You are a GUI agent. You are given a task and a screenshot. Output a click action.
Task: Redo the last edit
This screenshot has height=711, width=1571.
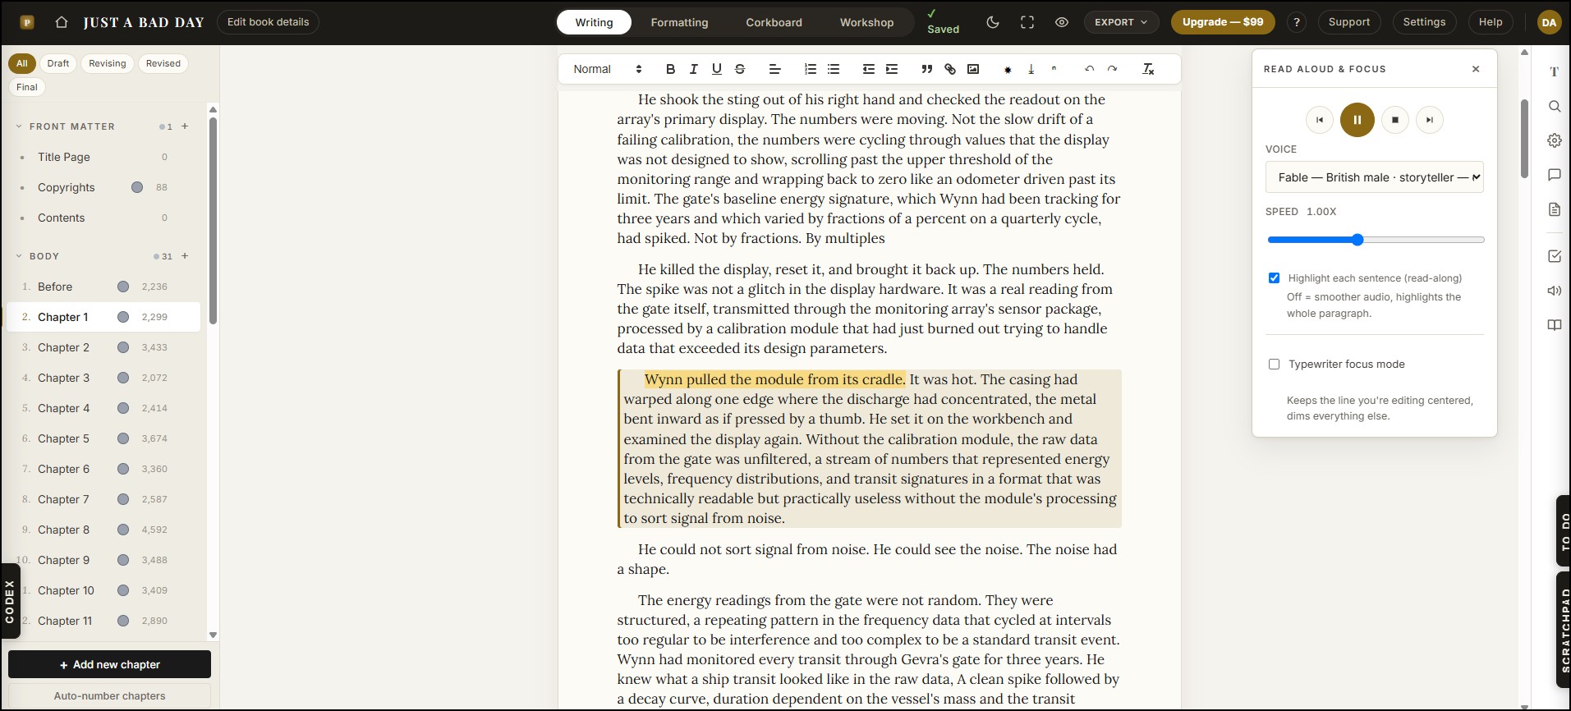pos(1112,69)
